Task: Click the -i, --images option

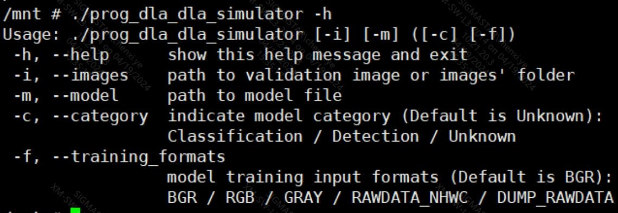Action: coord(71,75)
